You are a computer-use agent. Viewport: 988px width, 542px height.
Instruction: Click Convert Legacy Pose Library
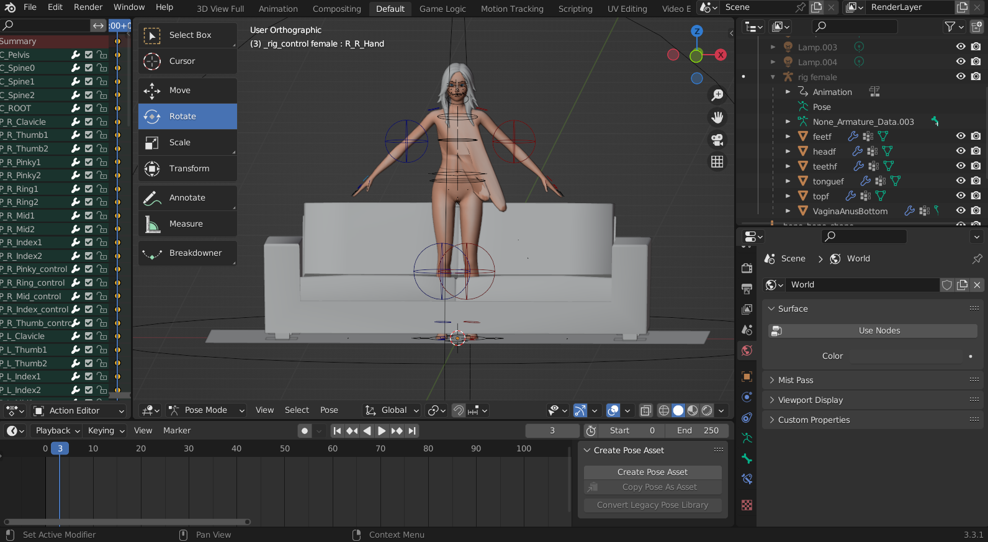[652, 505]
